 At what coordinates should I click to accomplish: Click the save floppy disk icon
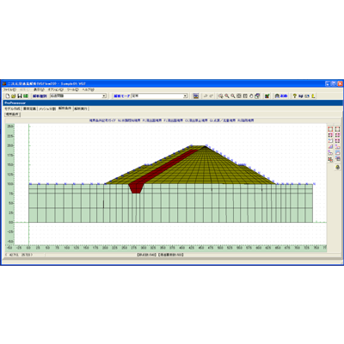[20, 96]
